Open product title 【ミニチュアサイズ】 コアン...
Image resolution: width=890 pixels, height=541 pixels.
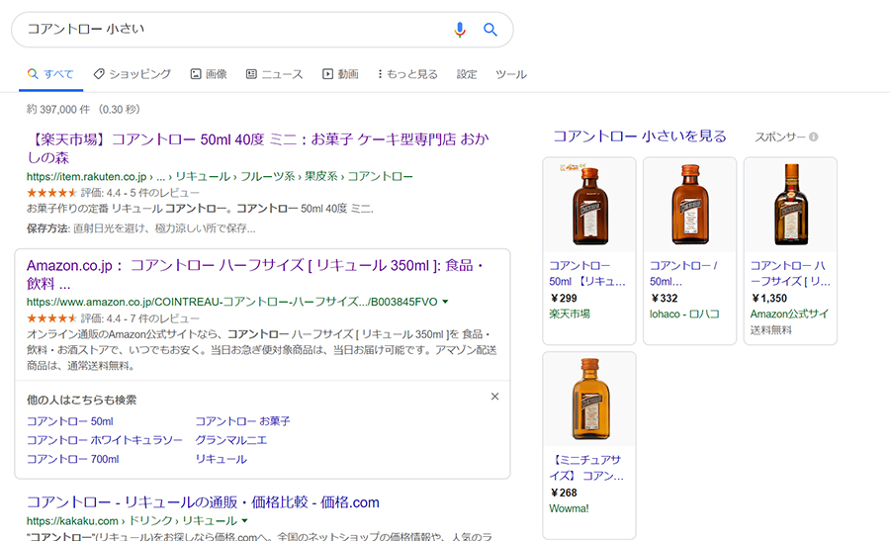point(586,468)
